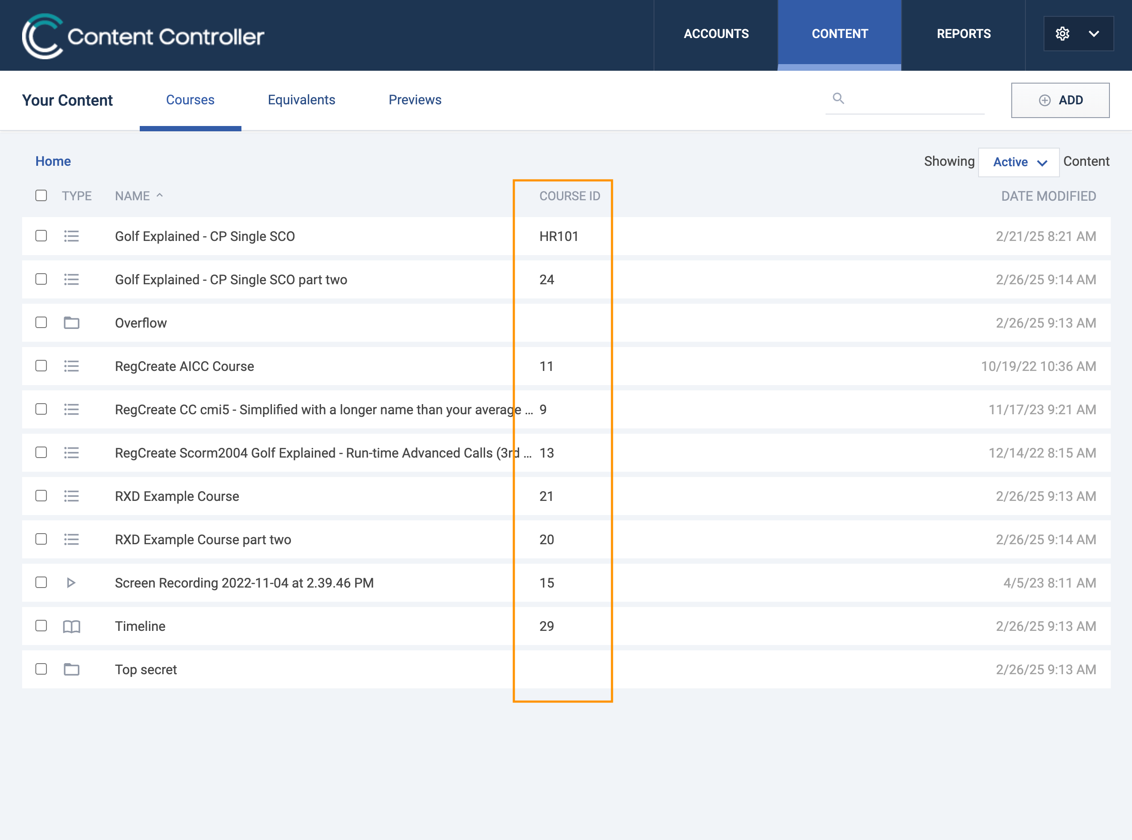Image resolution: width=1132 pixels, height=840 pixels.
Task: Click the list icon for RegCreate AICC Course
Action: click(71, 366)
